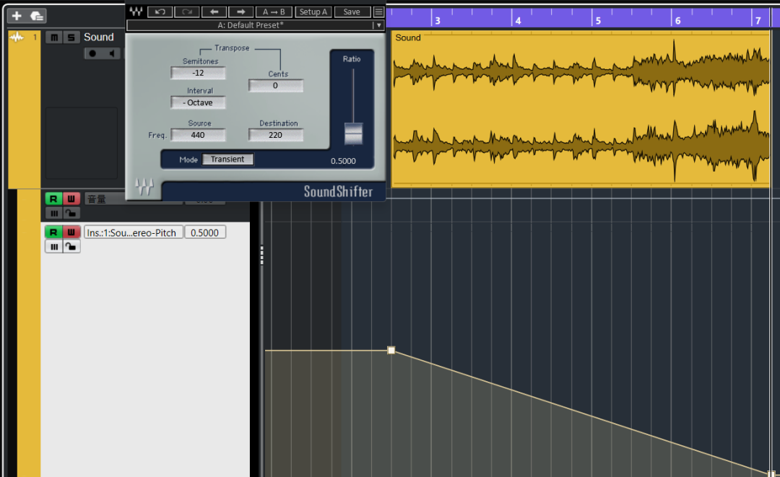Solo the Sound track

71,38
